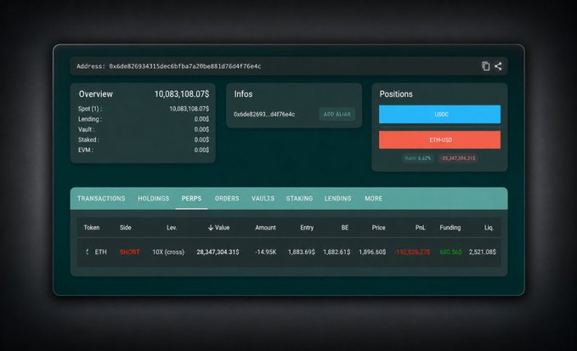Click the -28,347,304.31$ position badge
Screen dimensions: 577x351
pos(458,158)
